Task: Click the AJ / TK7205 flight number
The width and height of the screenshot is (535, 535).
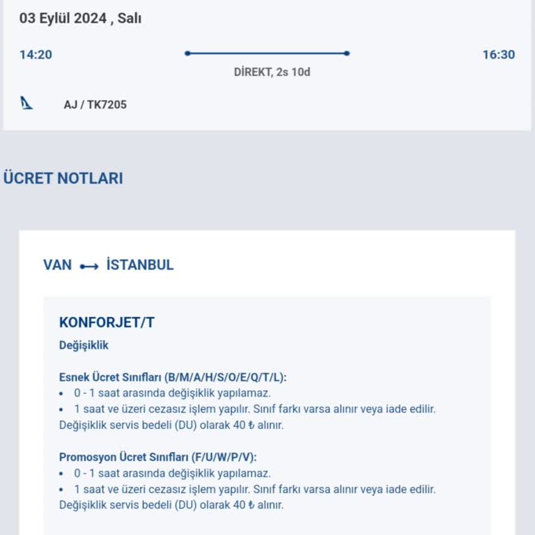Action: (95, 105)
